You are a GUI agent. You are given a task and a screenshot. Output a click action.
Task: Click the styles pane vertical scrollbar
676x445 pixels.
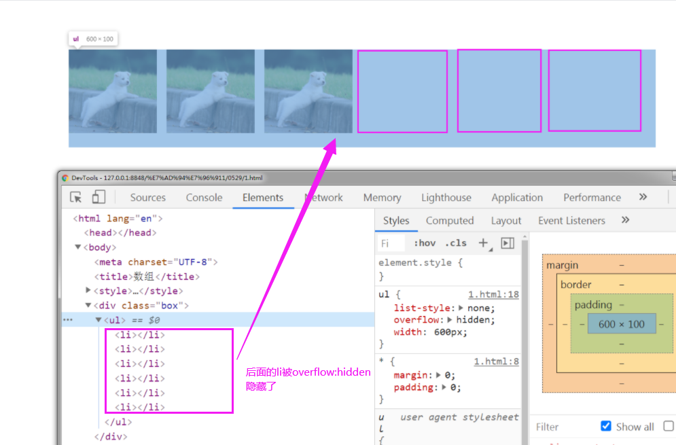524,340
